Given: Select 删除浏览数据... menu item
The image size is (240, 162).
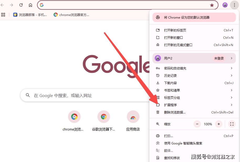Looking at the screenshot, I should [194, 112].
